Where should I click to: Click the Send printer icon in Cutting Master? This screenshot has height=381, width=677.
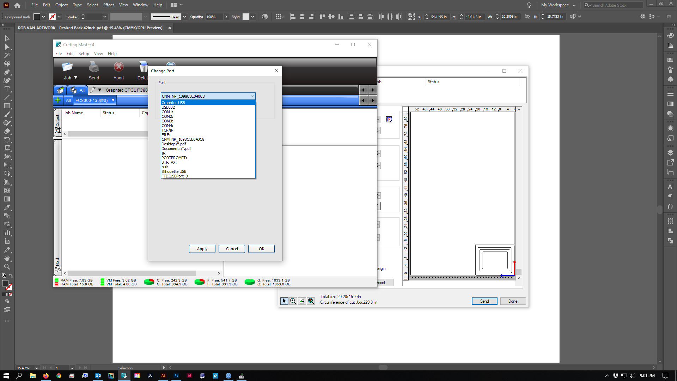[x=94, y=67]
